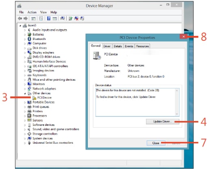Click the Universal Serial Bus controllers icon

point(29,143)
